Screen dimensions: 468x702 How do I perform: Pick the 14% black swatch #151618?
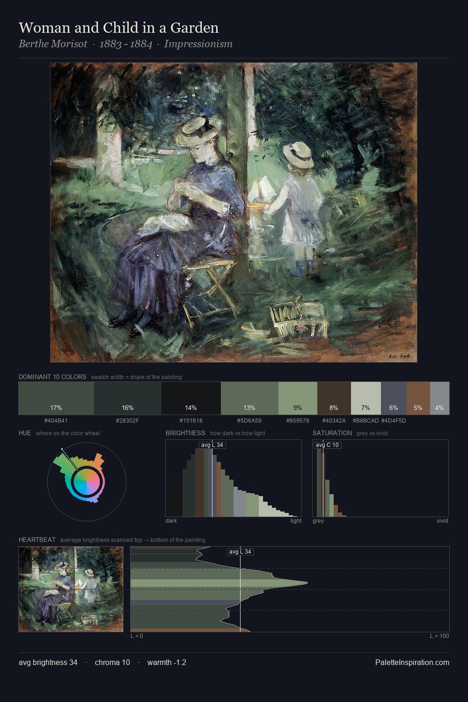coord(191,398)
